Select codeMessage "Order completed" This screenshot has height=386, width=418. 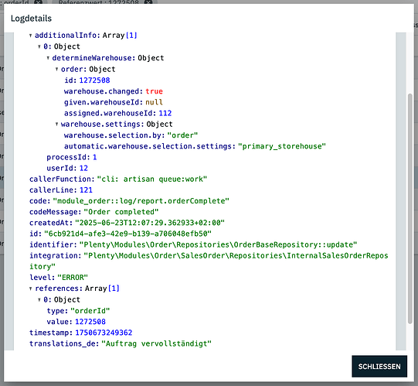click(x=121, y=212)
